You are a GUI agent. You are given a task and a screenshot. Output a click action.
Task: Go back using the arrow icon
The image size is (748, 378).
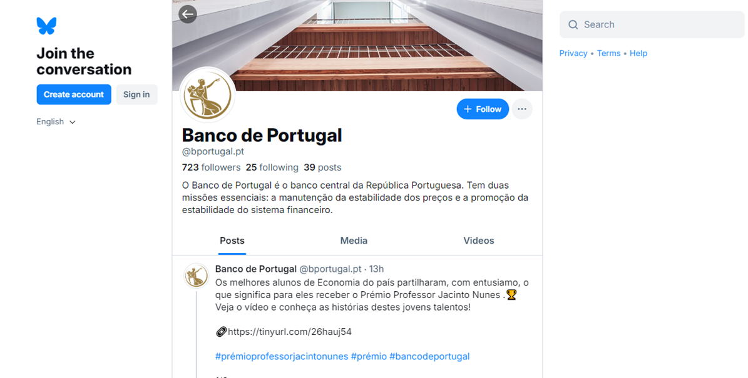click(188, 14)
